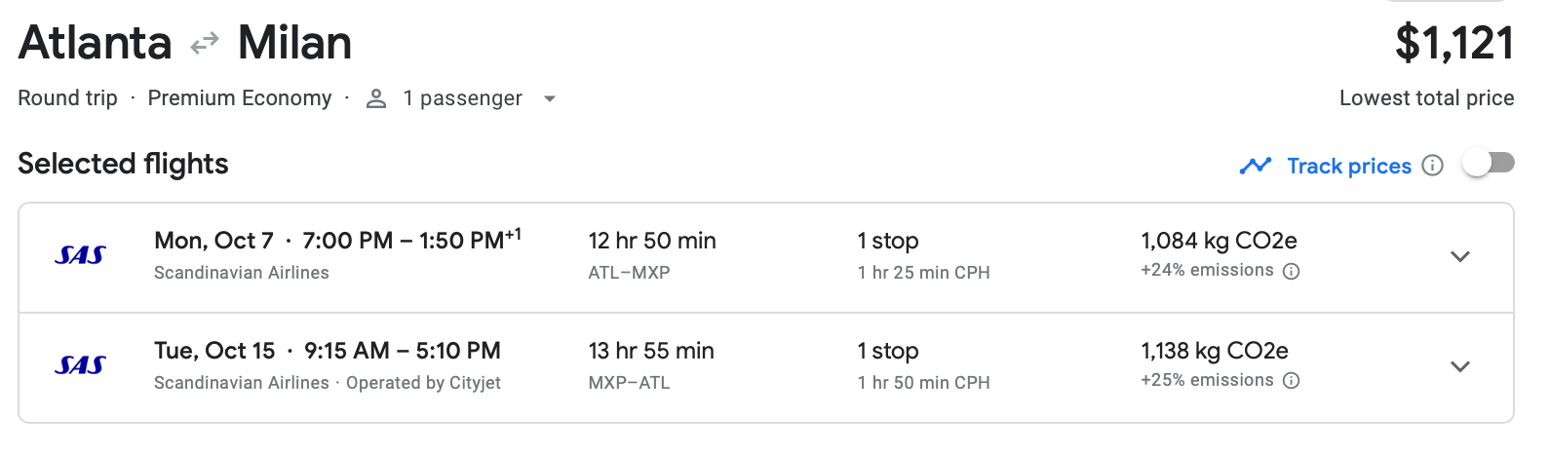Viewport: 1550px width, 454px height.
Task: Open the info icon beside Track prices
Action: point(1432,166)
